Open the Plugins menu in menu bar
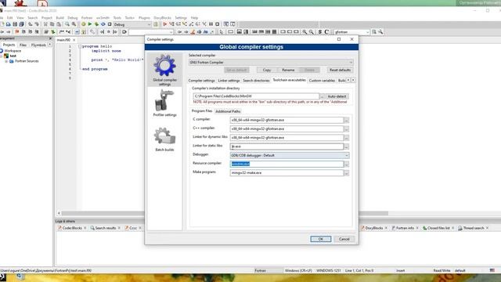This screenshot has width=501, height=282. pos(144,18)
